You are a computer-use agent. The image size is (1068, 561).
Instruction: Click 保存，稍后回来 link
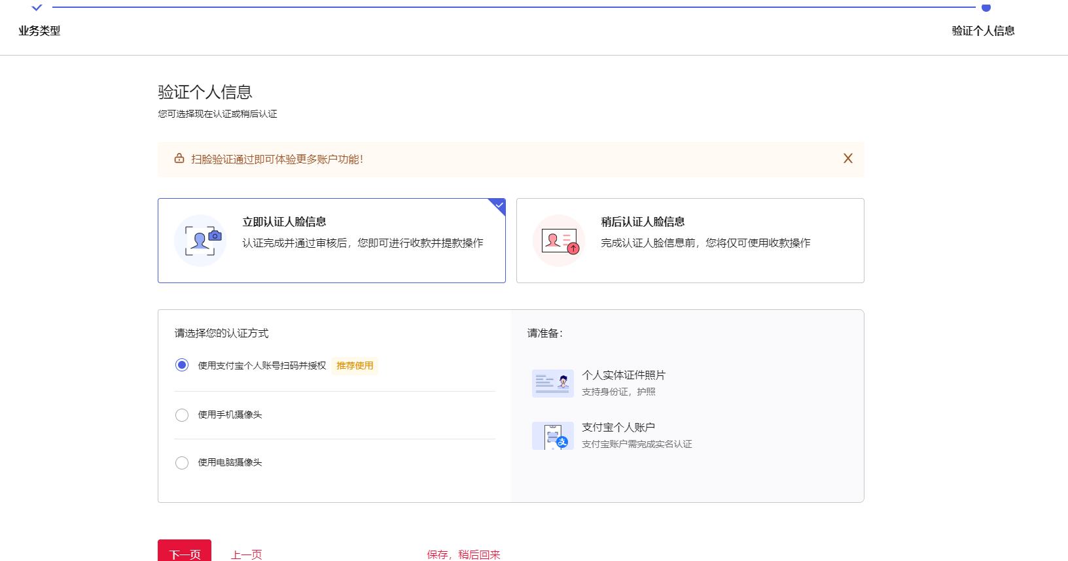pos(463,554)
